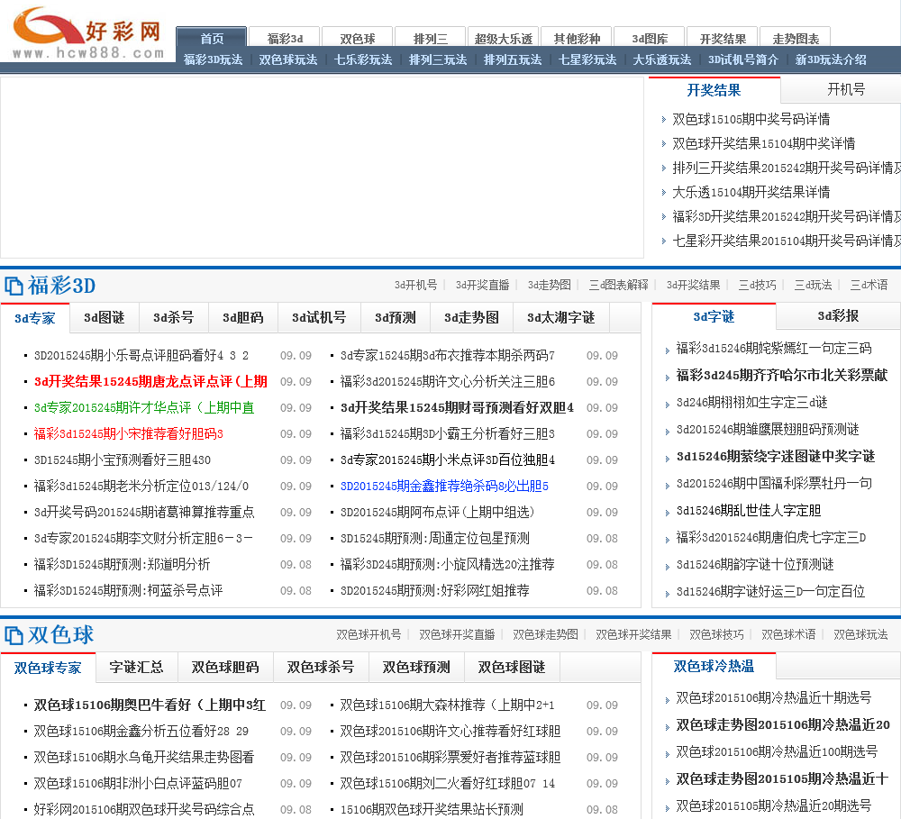The width and height of the screenshot is (901, 819).
Task: Select the 3d太湖字谜 tab
Action: [560, 318]
